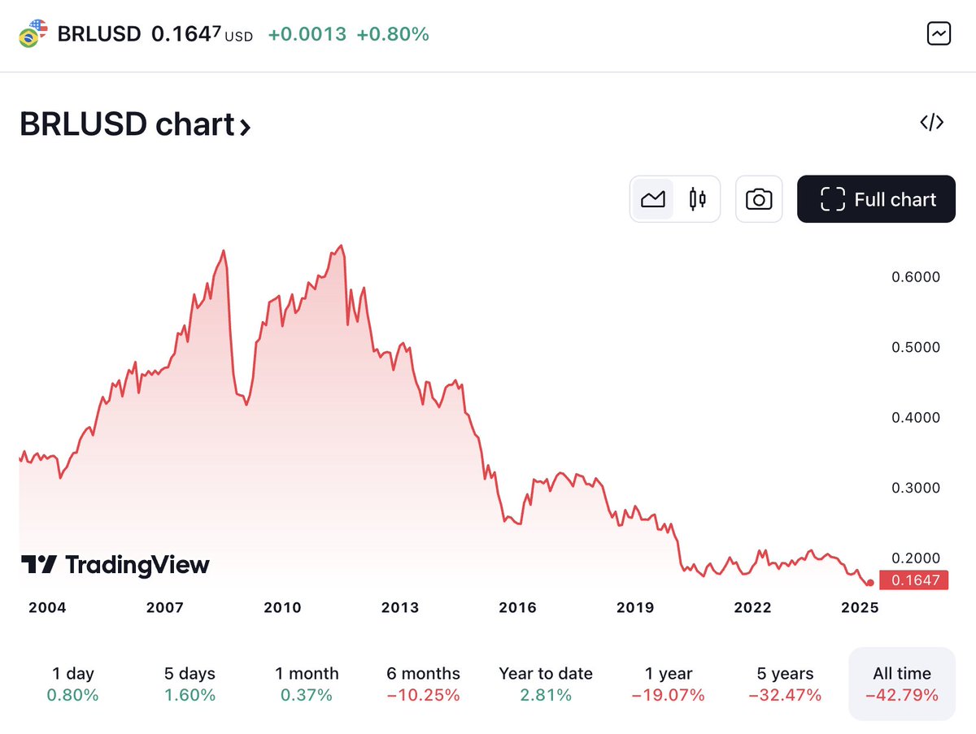Click the red 0.1647 price label
This screenshot has height=734, width=976.
click(914, 580)
